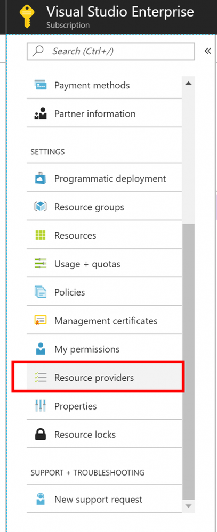Open Payment methods menu item
The image size is (217, 532).
[105, 85]
